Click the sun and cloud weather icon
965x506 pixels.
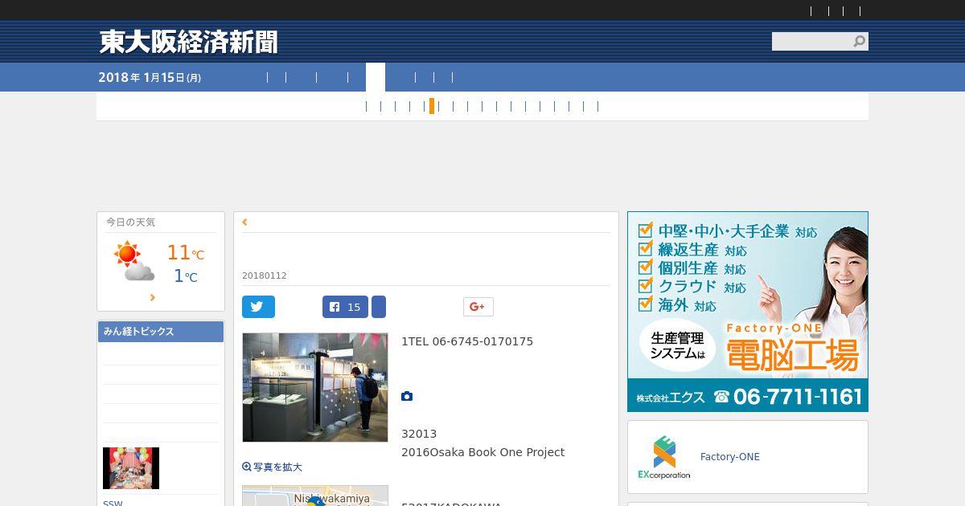pyautogui.click(x=133, y=261)
